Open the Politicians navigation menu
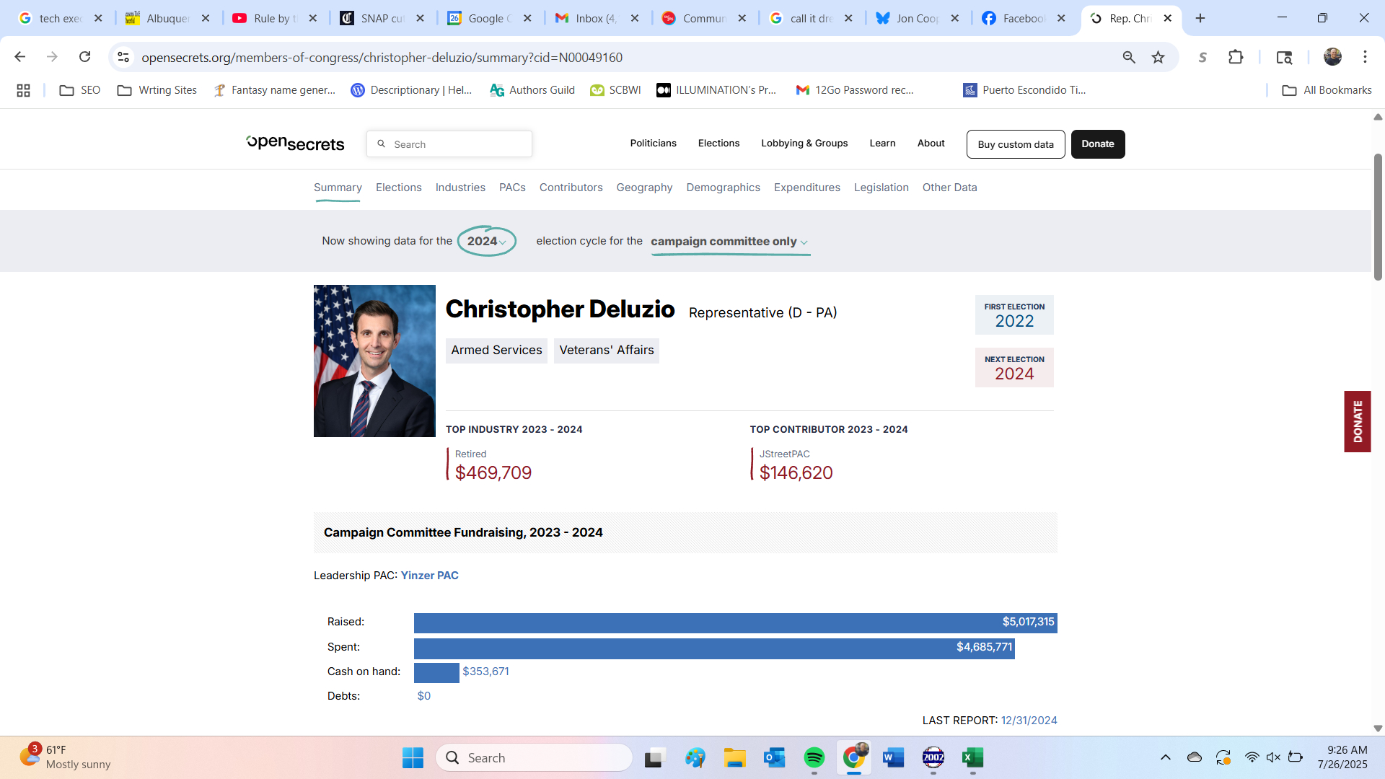1385x779 pixels. click(x=653, y=144)
